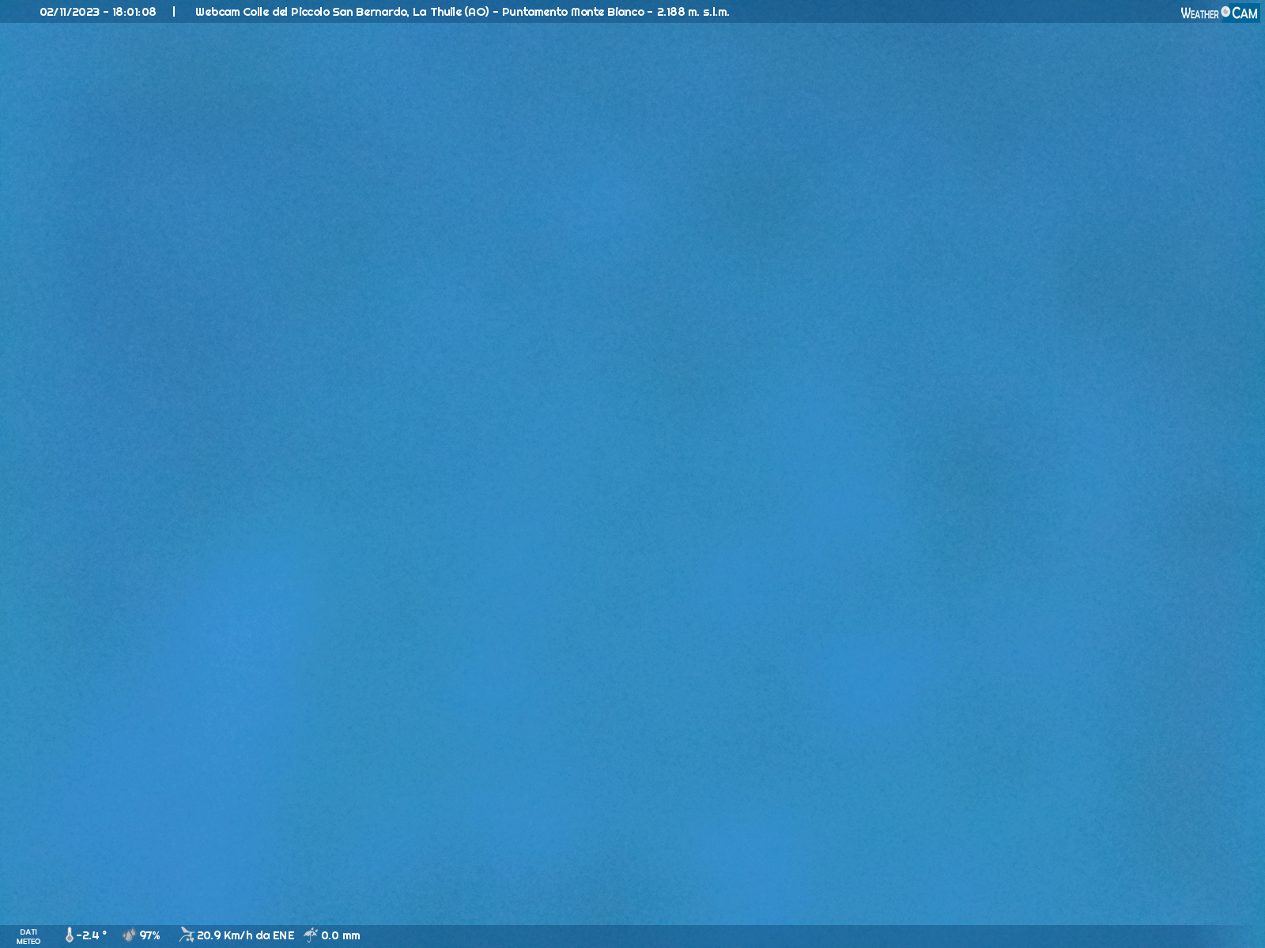Image resolution: width=1265 pixels, height=948 pixels.
Task: Click the DATI METEO label
Action: point(28,936)
